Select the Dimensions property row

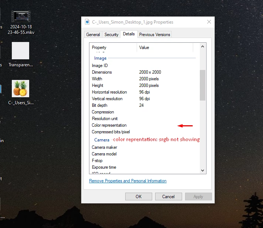(144, 72)
